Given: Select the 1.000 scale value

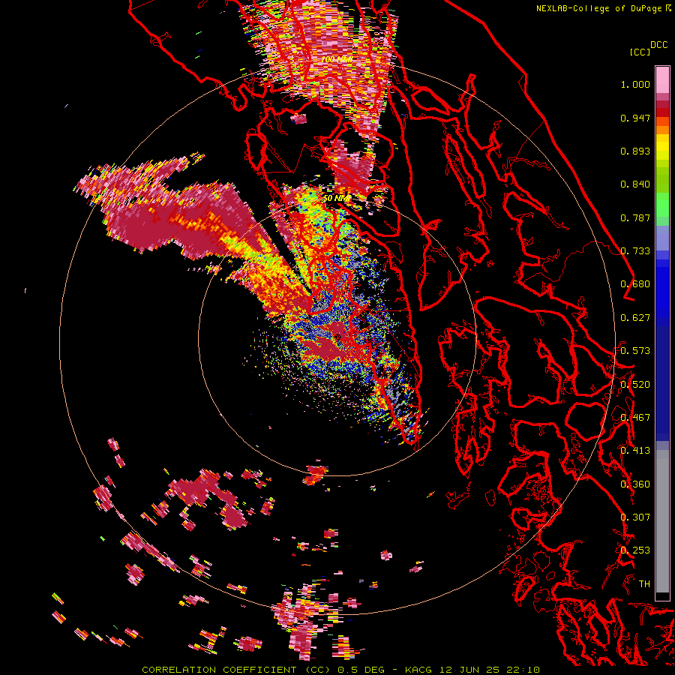Looking at the screenshot, I should tap(635, 84).
